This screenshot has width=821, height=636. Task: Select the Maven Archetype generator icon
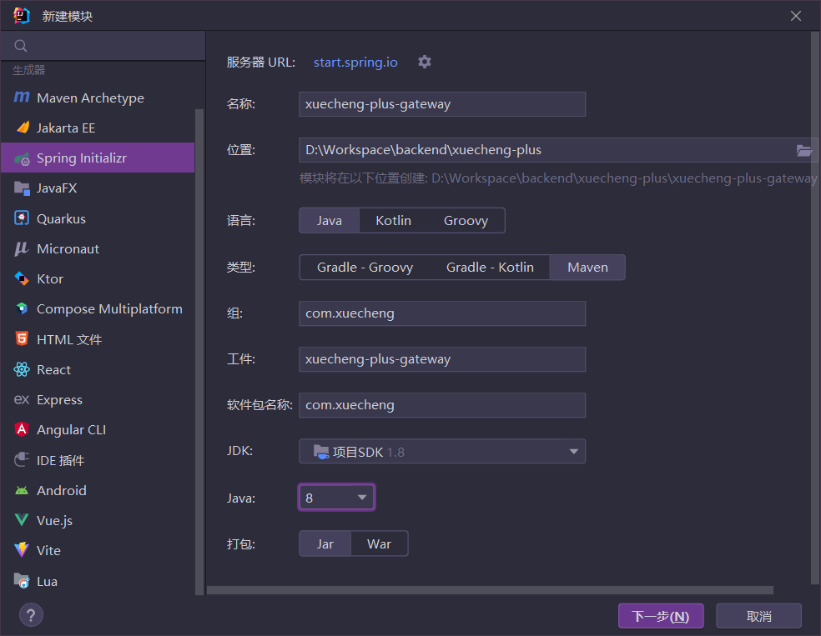pos(22,98)
